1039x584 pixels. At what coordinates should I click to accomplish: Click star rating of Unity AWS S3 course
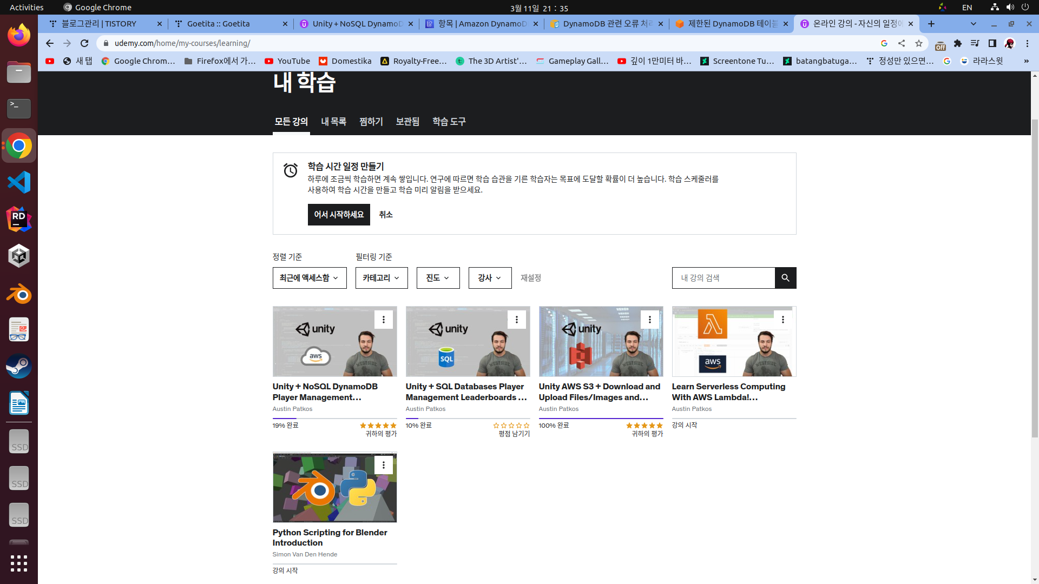[x=644, y=426]
